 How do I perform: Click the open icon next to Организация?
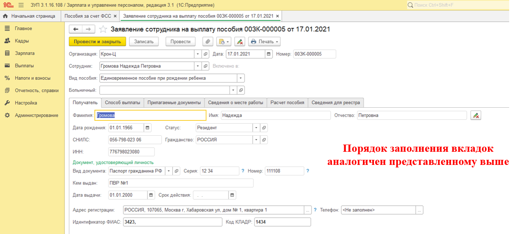click(x=206, y=54)
